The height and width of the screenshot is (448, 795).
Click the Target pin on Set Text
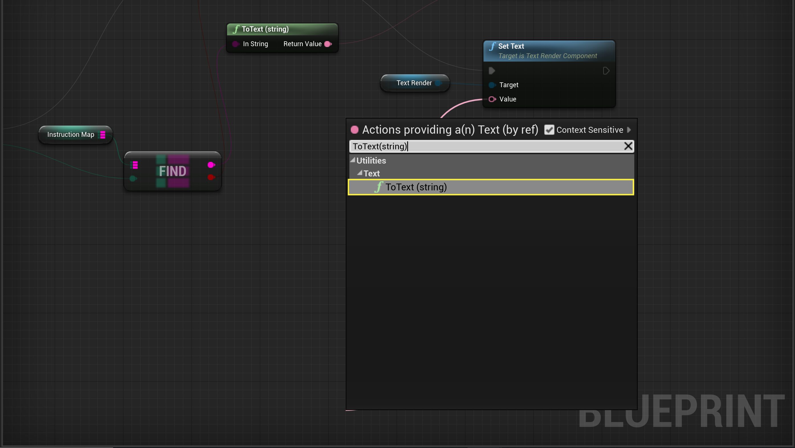(x=492, y=85)
